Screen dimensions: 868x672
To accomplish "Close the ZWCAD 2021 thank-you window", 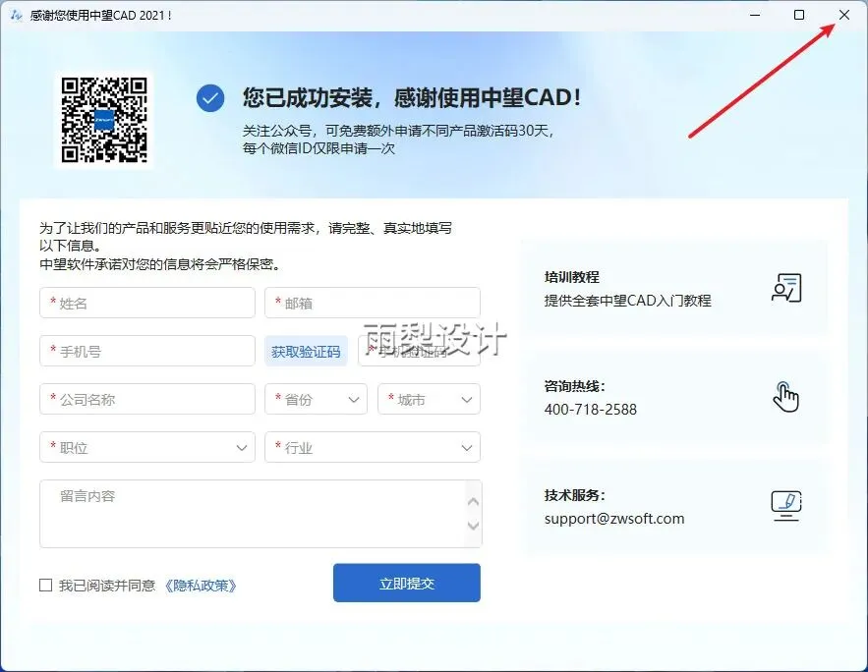I will (844, 15).
